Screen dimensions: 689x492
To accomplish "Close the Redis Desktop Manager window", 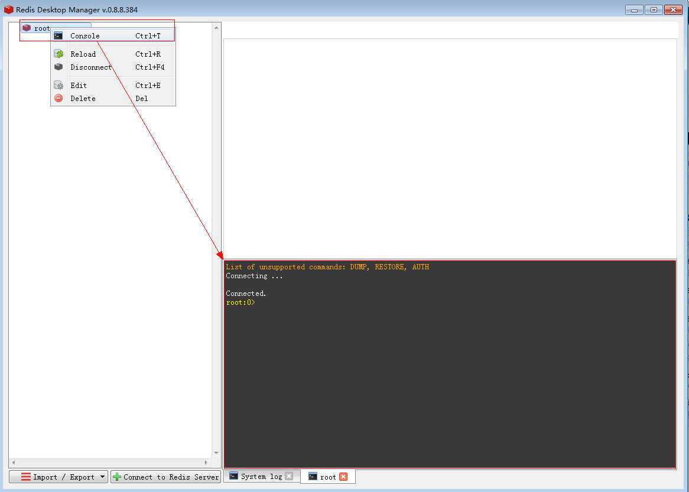I will point(673,9).
